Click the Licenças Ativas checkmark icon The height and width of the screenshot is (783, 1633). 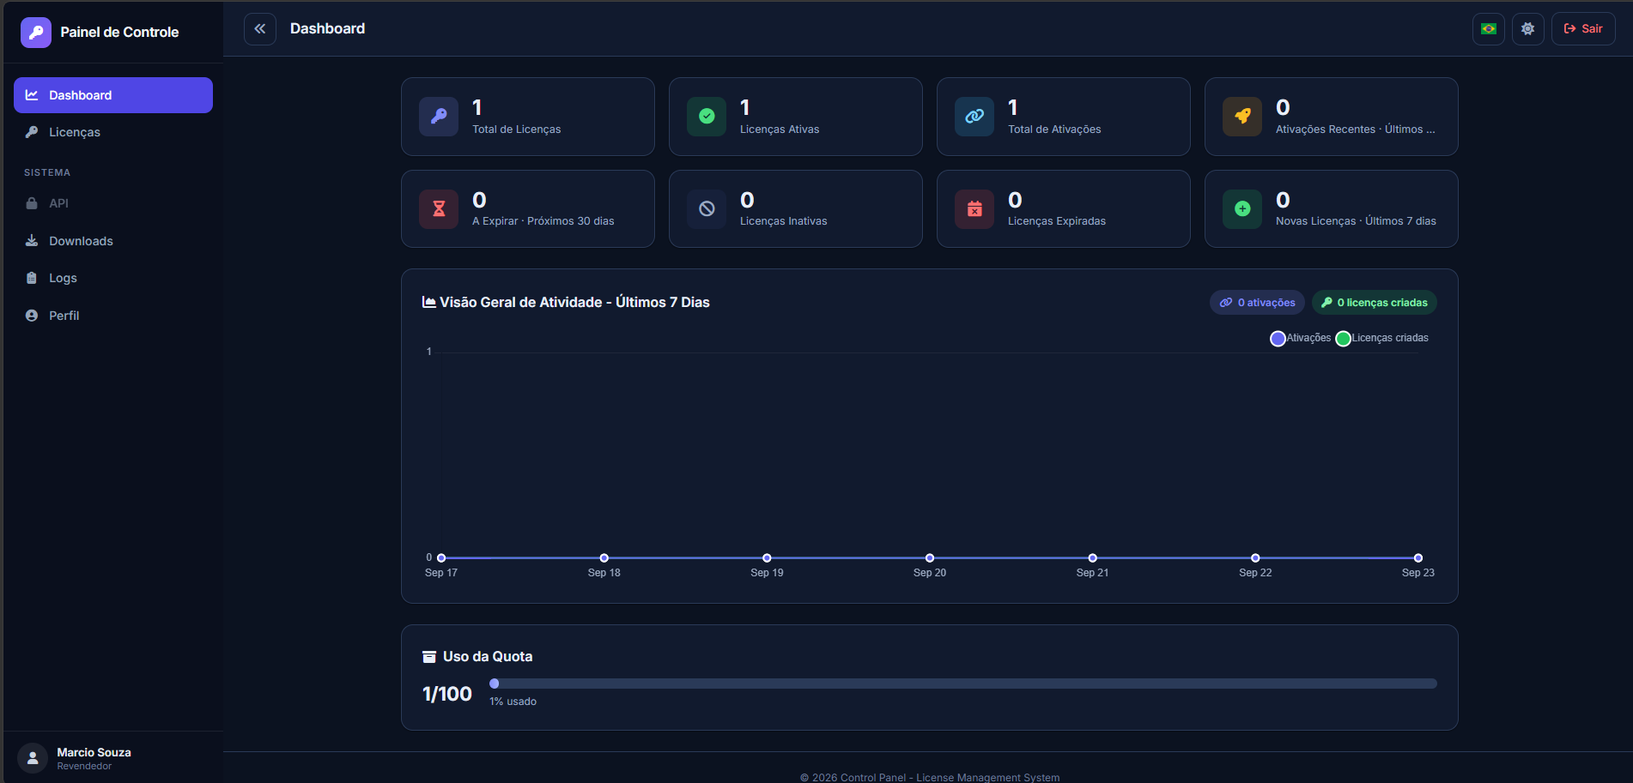(x=707, y=117)
